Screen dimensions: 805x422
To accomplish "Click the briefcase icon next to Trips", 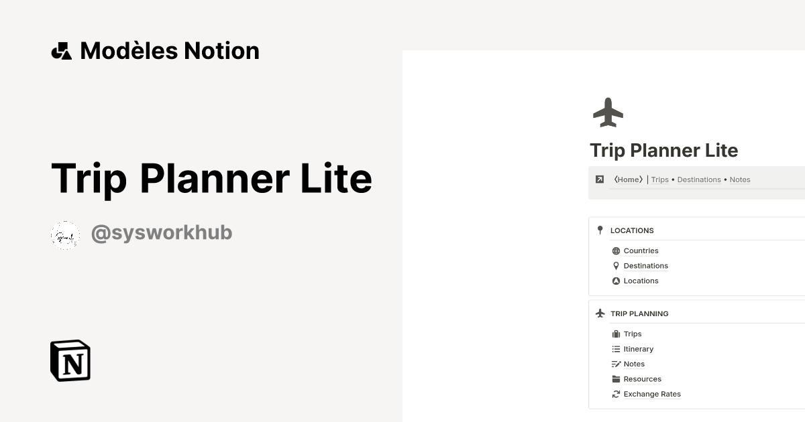I will 616,334.
